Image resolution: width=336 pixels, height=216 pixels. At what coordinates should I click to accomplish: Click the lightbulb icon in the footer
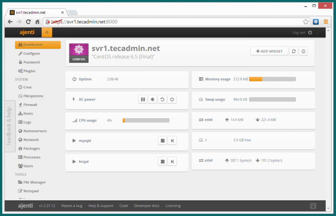pyautogui.click(x=313, y=206)
